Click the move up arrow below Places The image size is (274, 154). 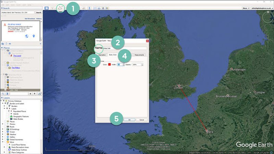(30, 94)
